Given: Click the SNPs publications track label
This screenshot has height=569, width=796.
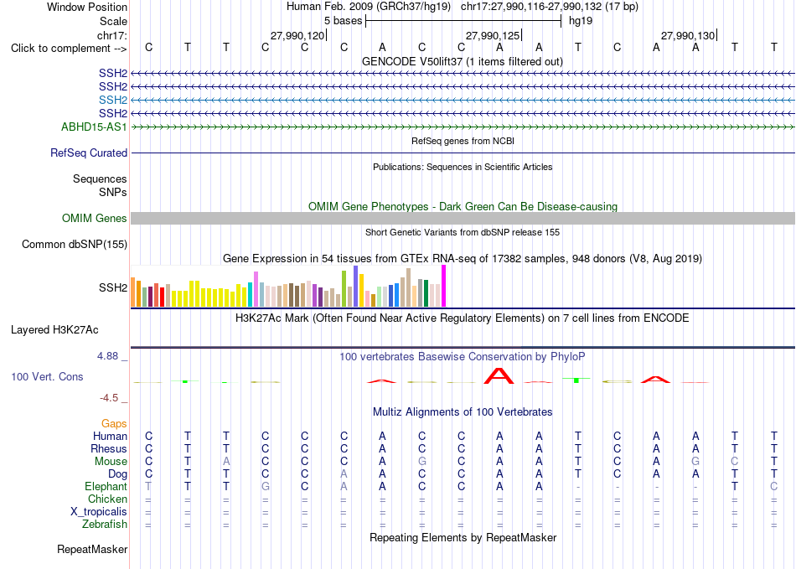Looking at the screenshot, I should [113, 193].
